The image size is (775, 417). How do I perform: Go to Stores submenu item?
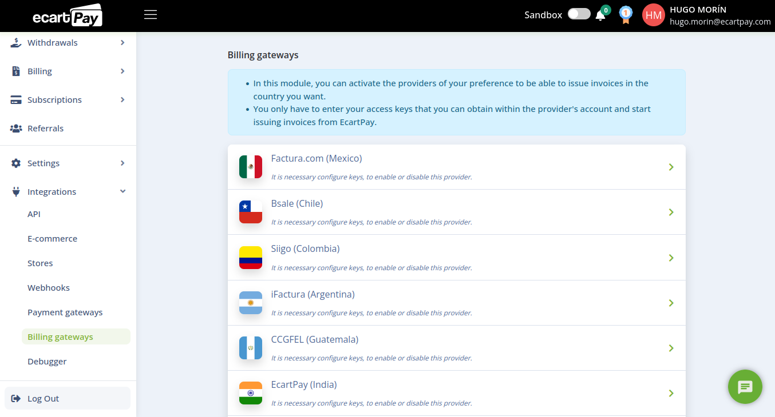coord(40,263)
